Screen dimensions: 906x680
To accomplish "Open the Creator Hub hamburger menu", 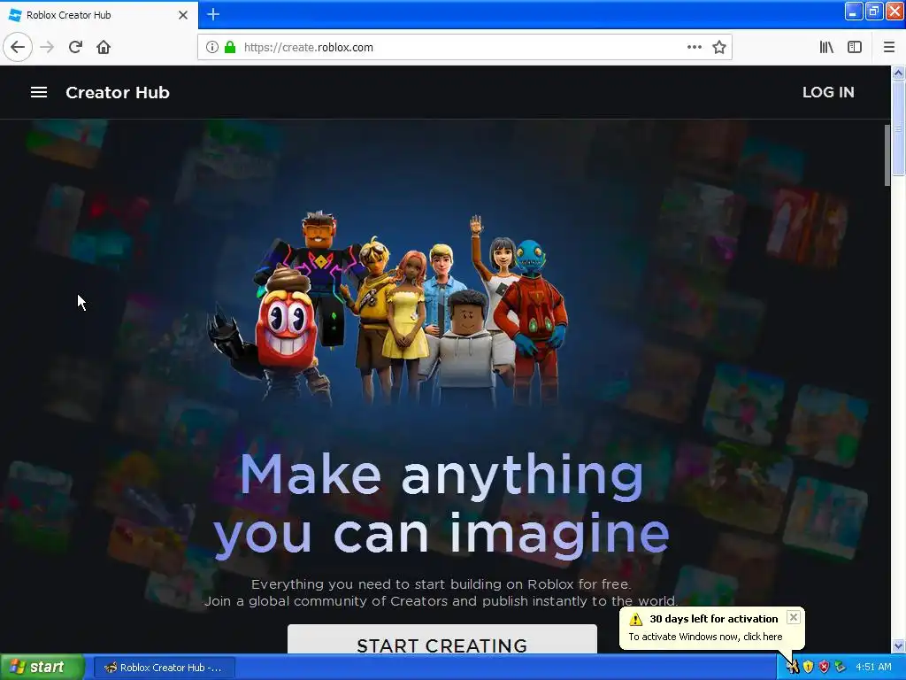I will [x=39, y=92].
